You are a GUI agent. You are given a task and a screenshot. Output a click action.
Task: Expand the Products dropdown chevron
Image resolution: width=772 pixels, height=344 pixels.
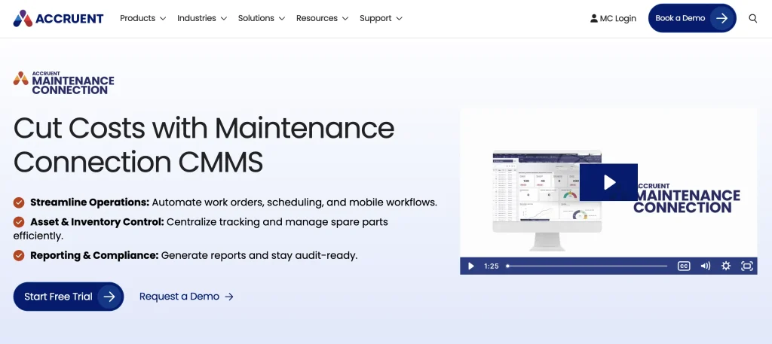click(162, 19)
